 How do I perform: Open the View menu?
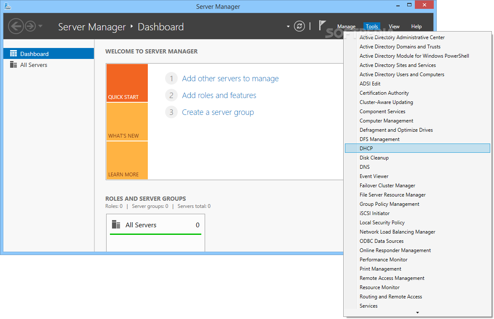coord(394,27)
